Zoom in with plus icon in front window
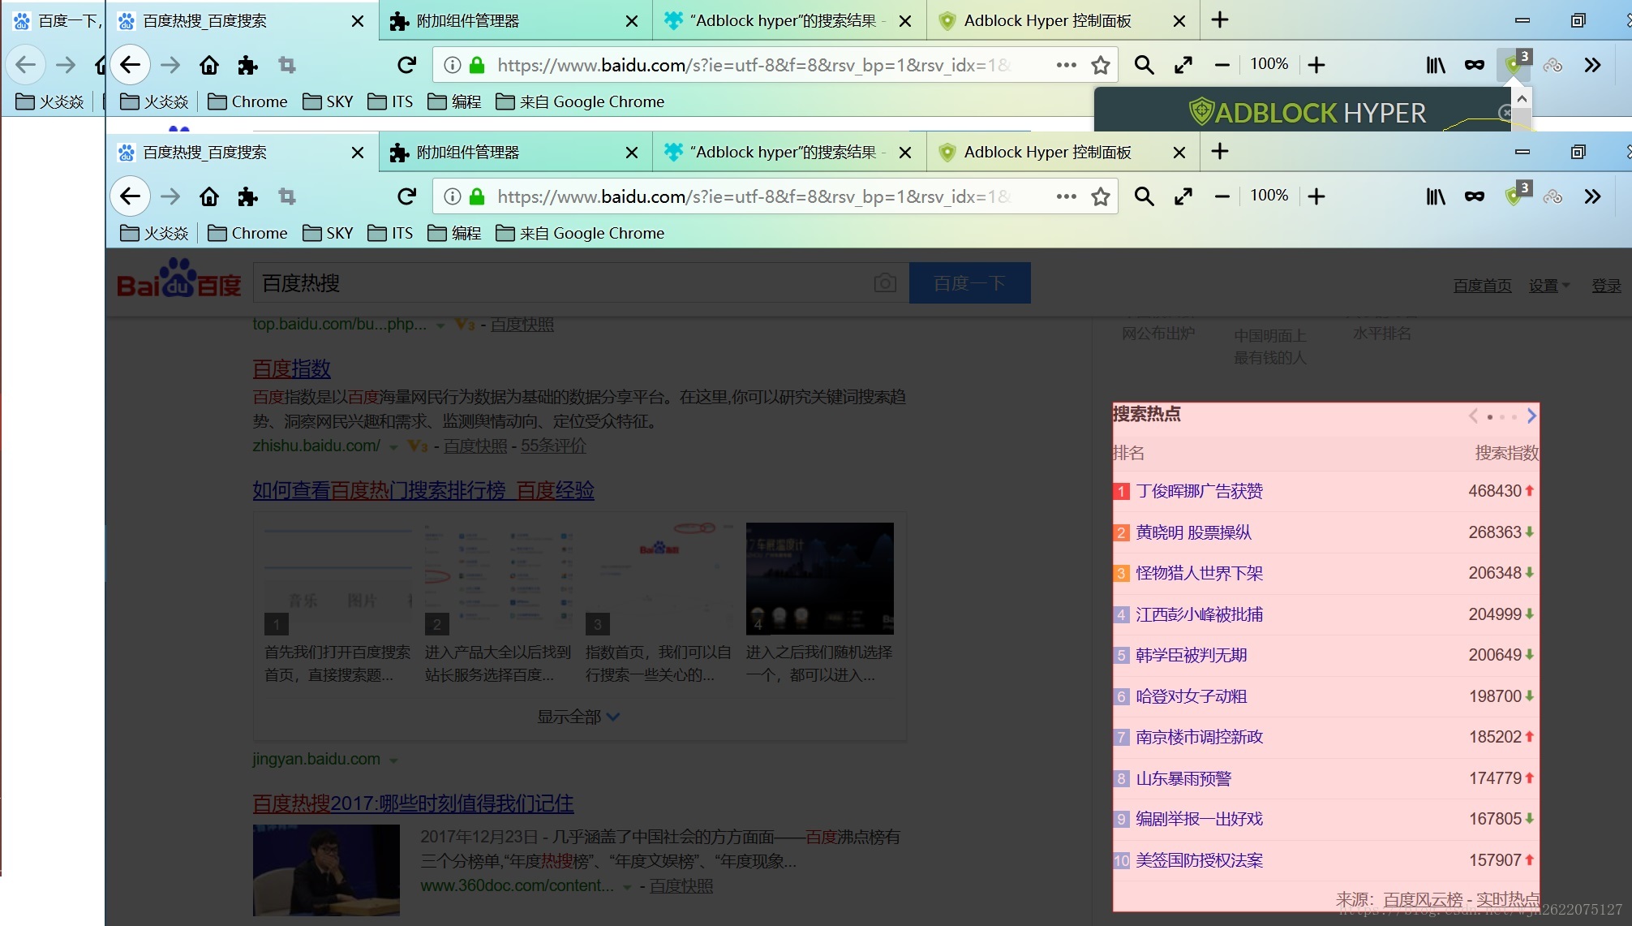This screenshot has height=926, width=1632. click(x=1316, y=196)
